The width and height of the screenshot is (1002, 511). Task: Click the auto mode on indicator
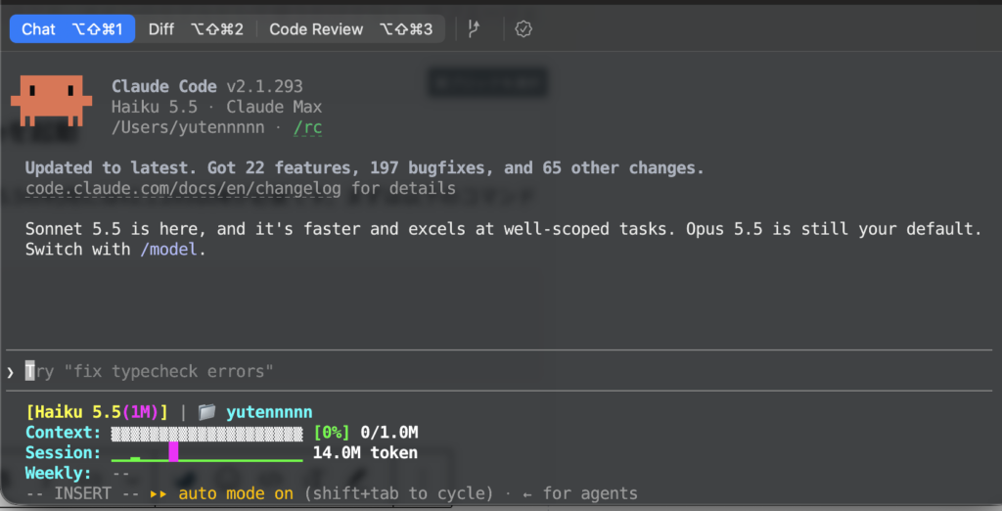tap(222, 493)
